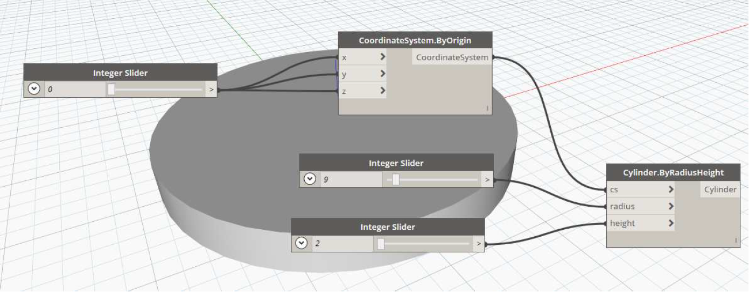
Task: Expand settings of Integer Slider showing 2
Action: (302, 244)
